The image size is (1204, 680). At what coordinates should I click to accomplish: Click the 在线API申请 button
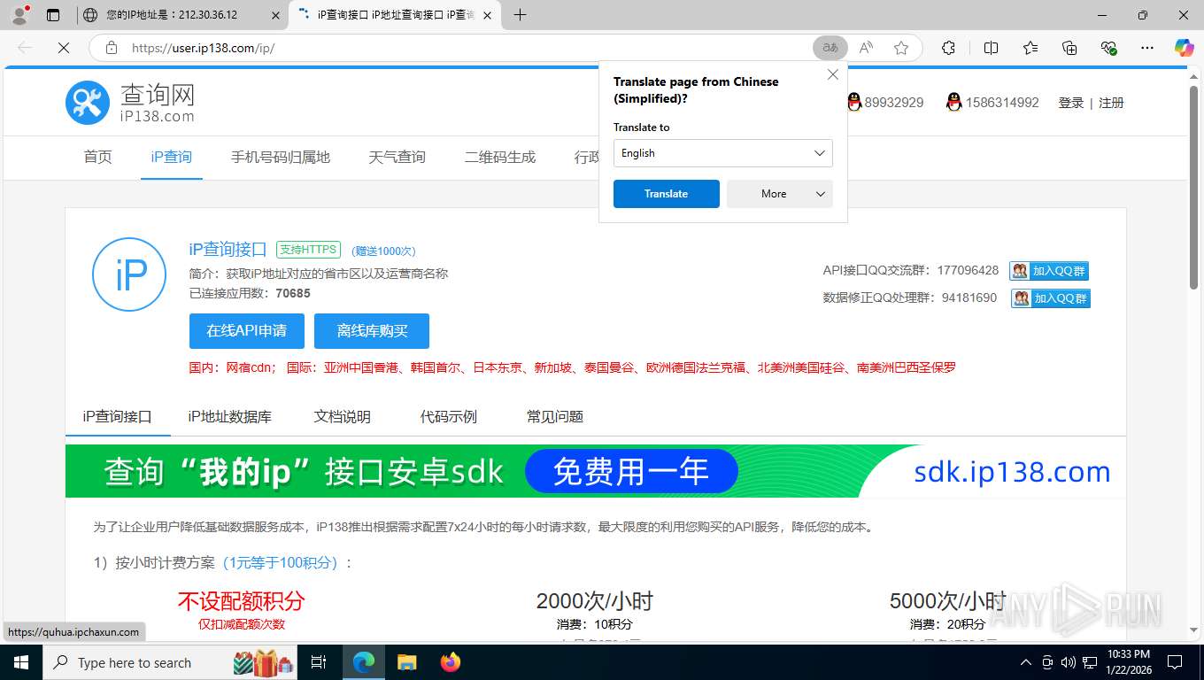(x=247, y=331)
